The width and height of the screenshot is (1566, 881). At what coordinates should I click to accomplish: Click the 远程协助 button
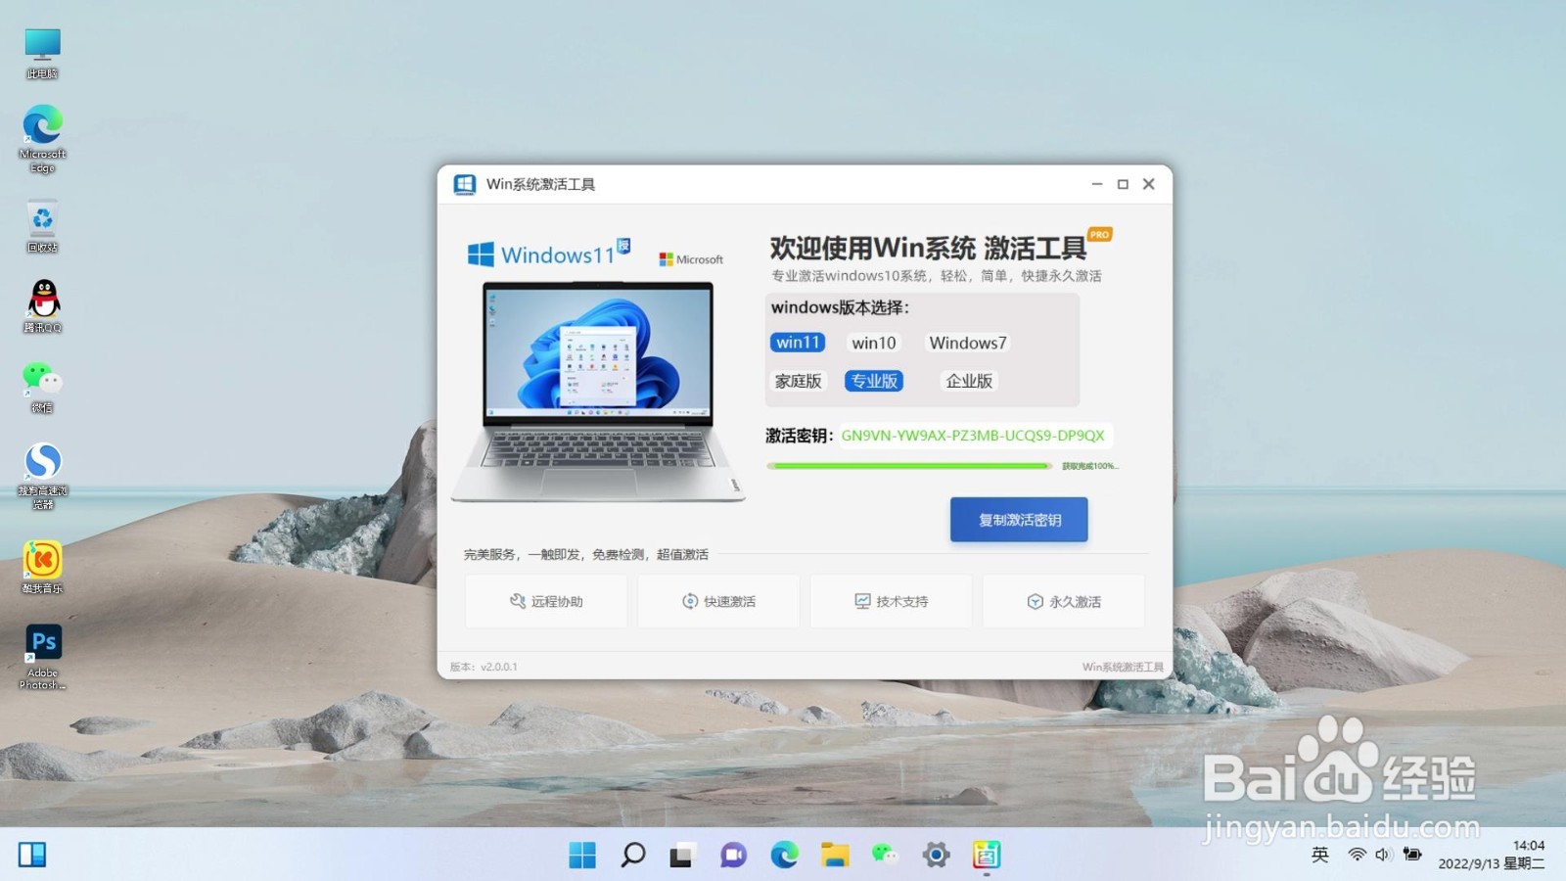tap(546, 601)
